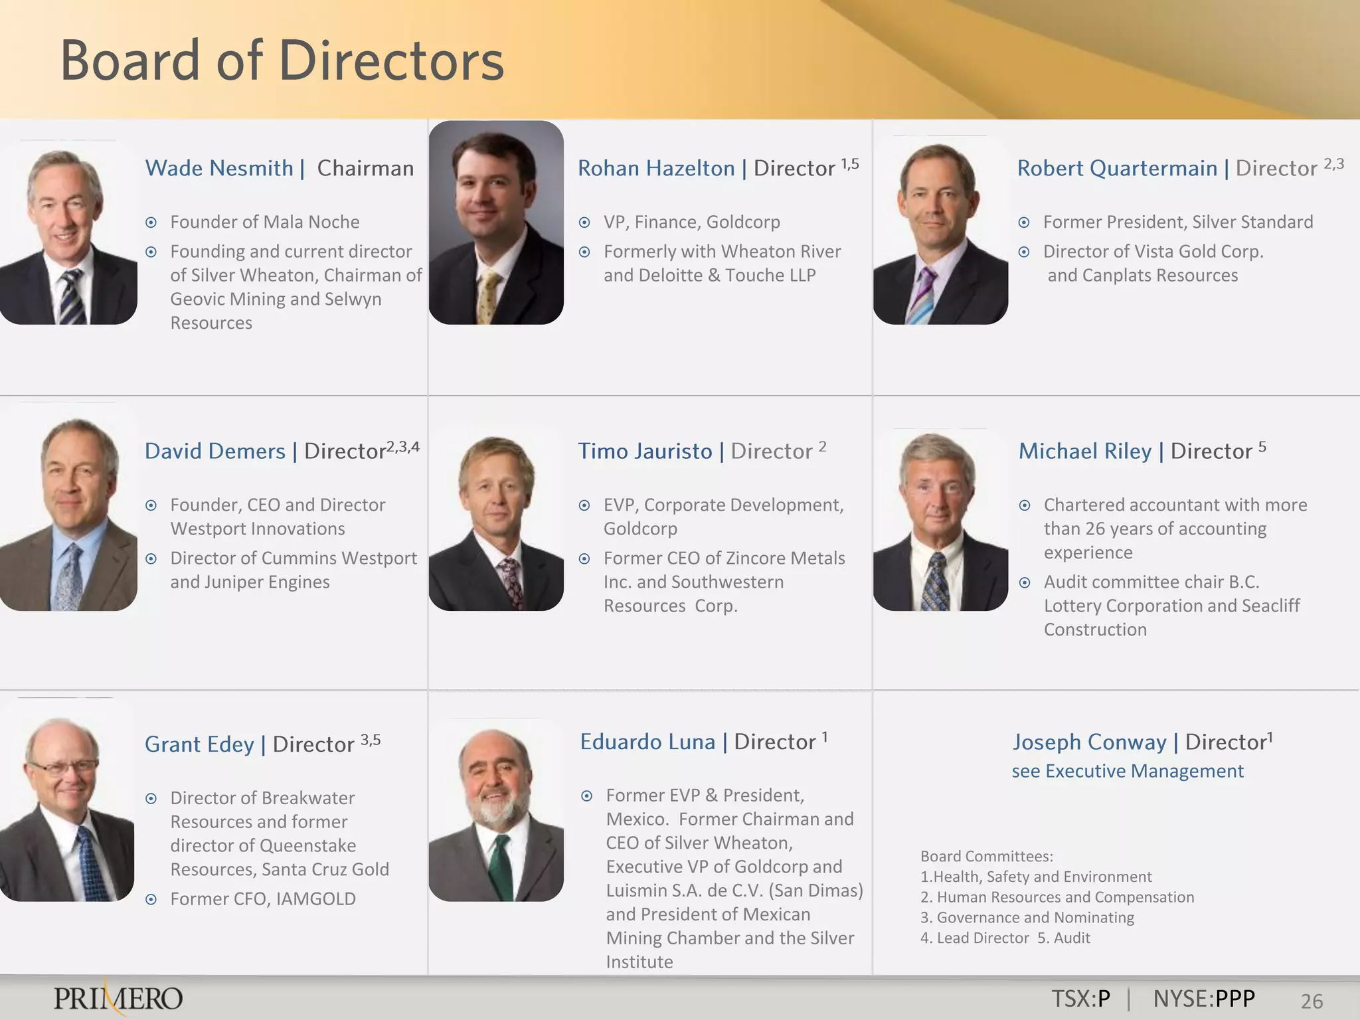
Task: Select the name 'Joseph Conway'
Action: coord(1089,742)
